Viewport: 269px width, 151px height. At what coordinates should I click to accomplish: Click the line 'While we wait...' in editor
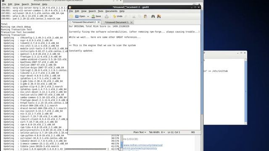(x=105, y=37)
